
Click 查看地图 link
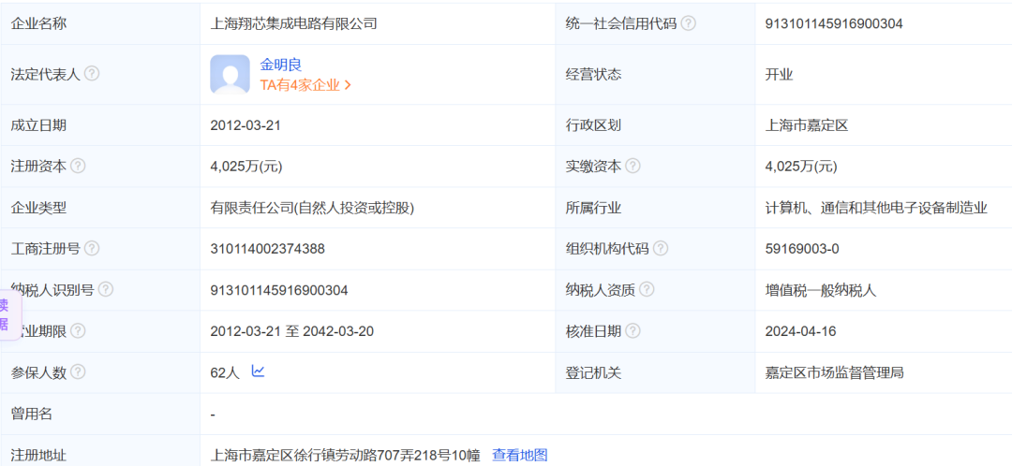tap(519, 455)
